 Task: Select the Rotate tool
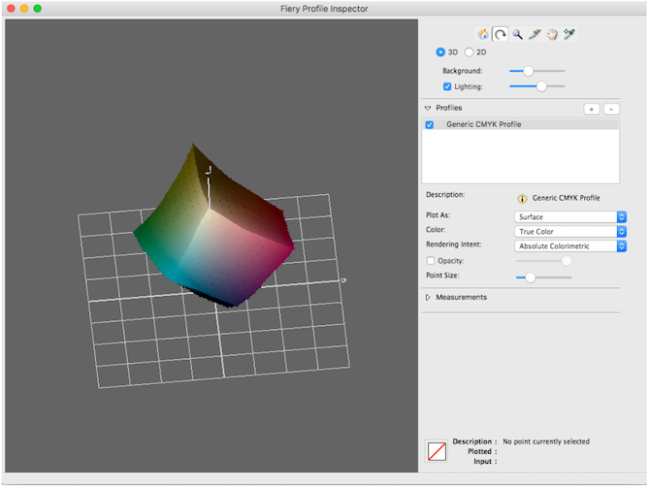[x=501, y=34]
